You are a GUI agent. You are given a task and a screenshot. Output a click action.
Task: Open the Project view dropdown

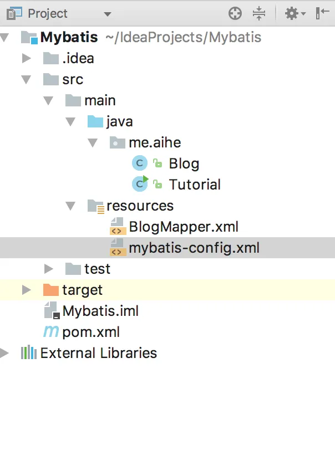(x=107, y=14)
